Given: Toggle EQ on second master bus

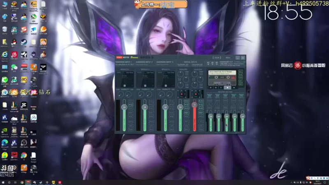Looking at the screenshot, I should point(218,104).
